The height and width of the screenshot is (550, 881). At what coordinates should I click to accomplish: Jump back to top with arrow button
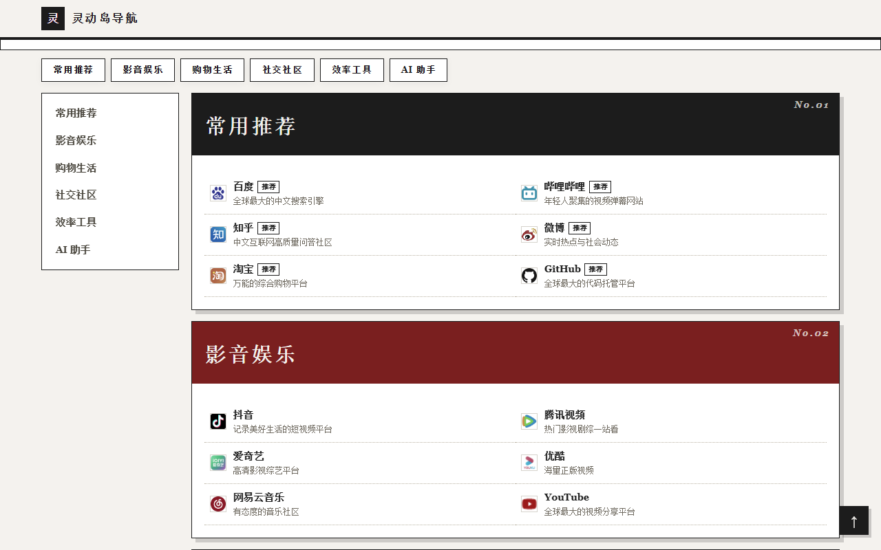[x=854, y=521]
